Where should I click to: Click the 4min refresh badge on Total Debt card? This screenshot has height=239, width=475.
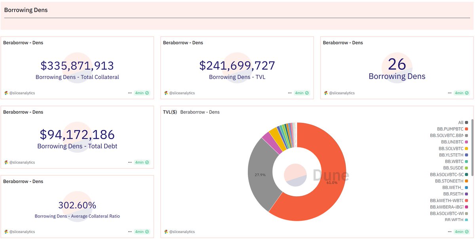point(142,163)
